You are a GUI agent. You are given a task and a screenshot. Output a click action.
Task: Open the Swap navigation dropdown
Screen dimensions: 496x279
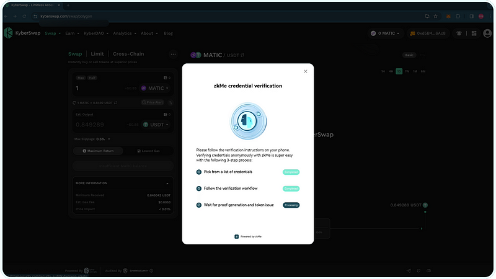53,33
